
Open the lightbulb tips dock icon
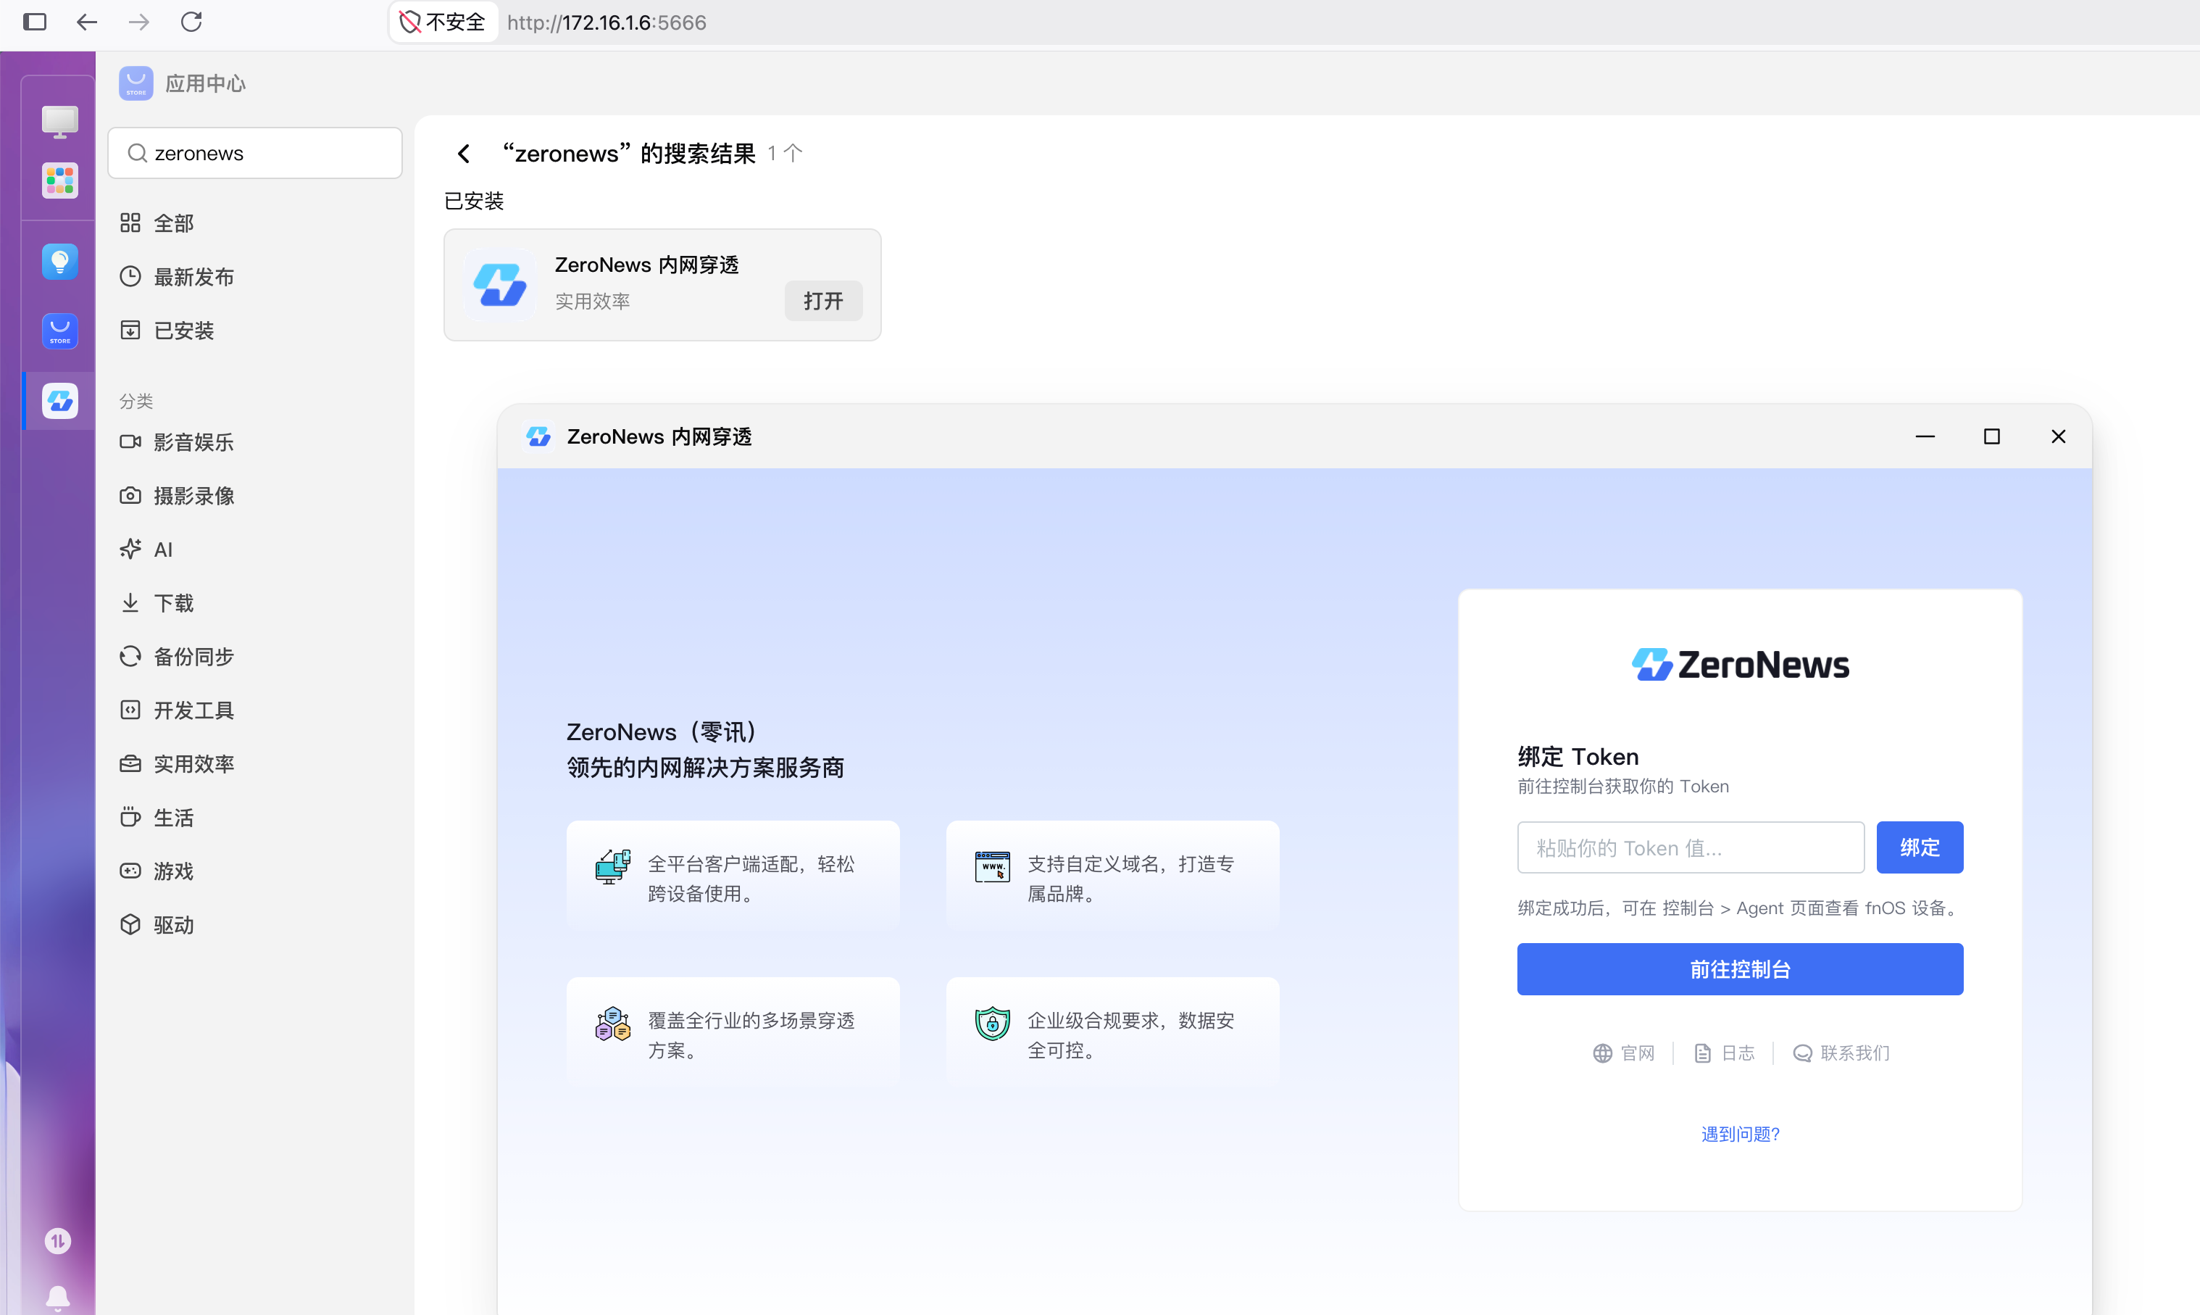click(59, 262)
